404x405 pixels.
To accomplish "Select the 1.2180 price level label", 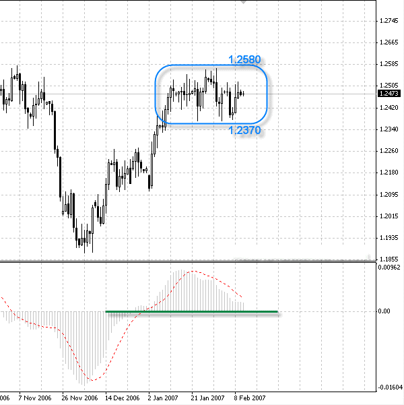I will [x=389, y=173].
